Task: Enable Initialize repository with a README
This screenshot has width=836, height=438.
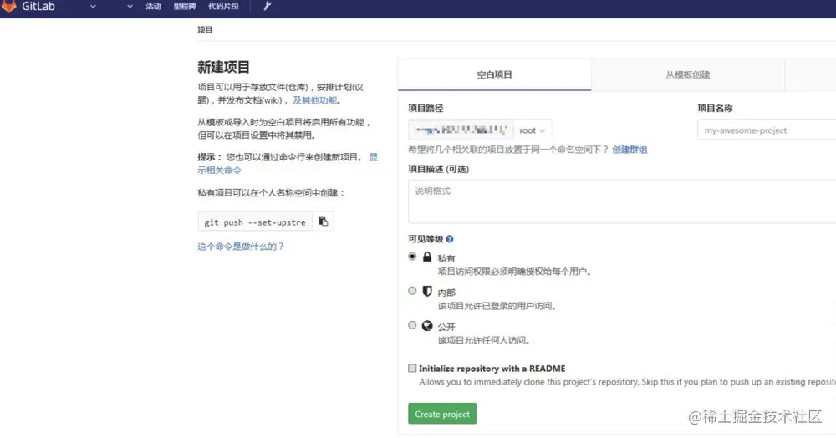Action: click(412, 368)
